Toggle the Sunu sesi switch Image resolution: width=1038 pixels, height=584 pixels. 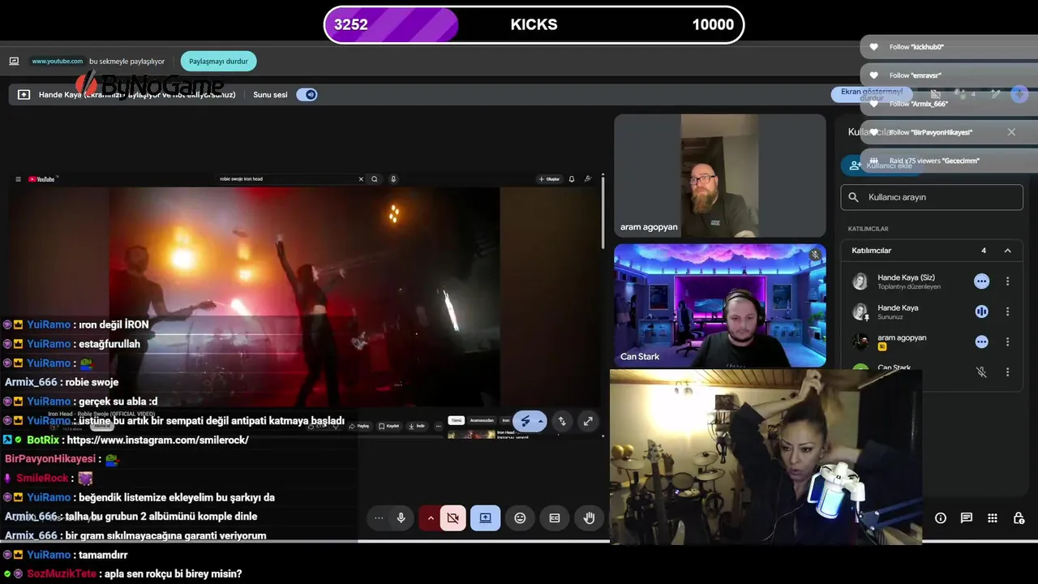point(307,95)
